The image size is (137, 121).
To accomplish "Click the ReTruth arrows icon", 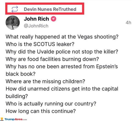I will tap(15, 9).
